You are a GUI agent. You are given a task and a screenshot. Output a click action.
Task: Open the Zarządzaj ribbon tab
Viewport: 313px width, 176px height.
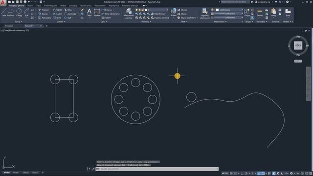point(73,6)
